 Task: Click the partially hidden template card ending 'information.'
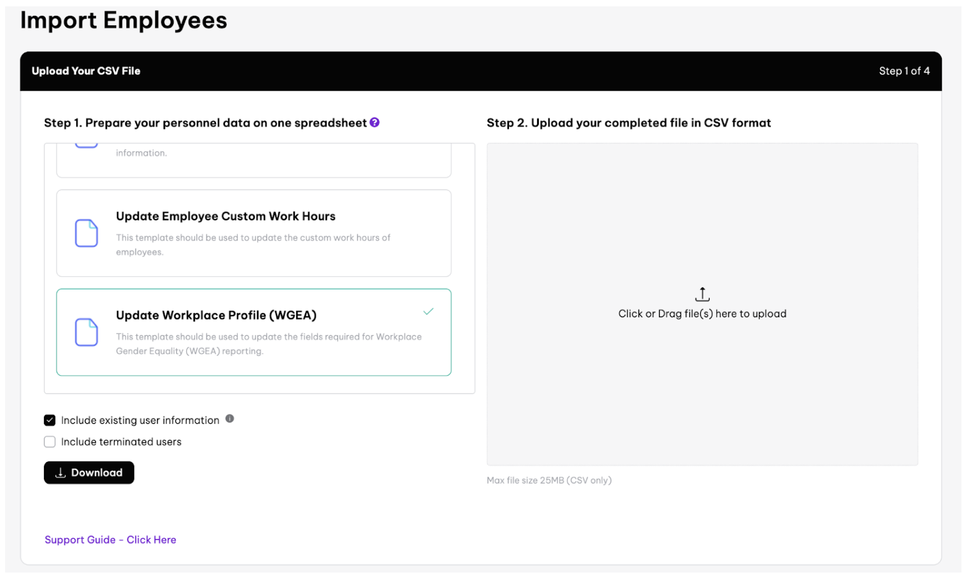pos(254,160)
